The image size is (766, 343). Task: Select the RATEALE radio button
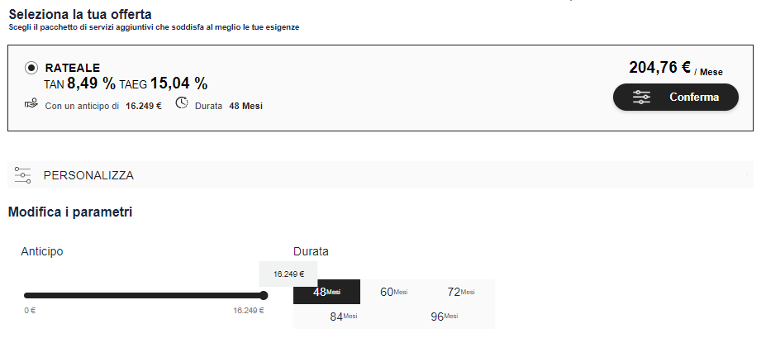click(x=31, y=68)
